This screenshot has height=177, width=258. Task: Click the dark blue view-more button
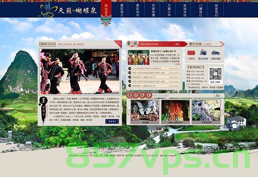tap(112, 122)
